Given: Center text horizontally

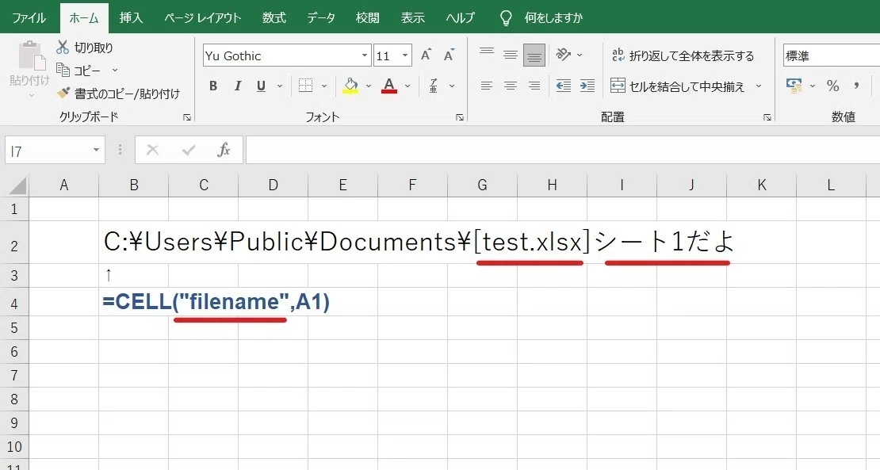Looking at the screenshot, I should click(x=510, y=86).
